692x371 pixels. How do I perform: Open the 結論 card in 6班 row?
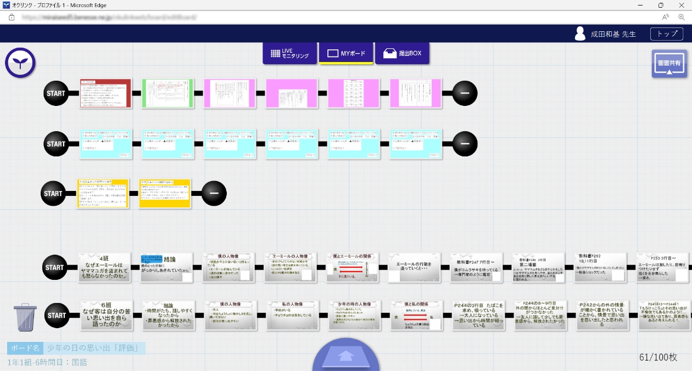coord(169,316)
